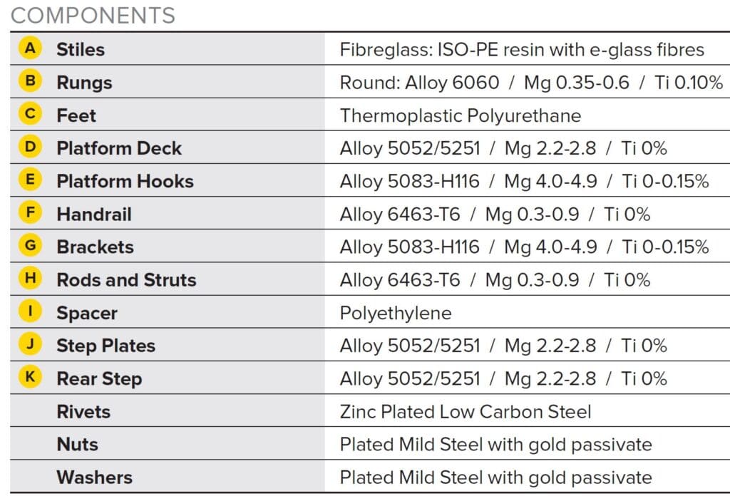Click the Polyethylene material text
Viewport: 730px width, 501px height.
click(x=396, y=314)
